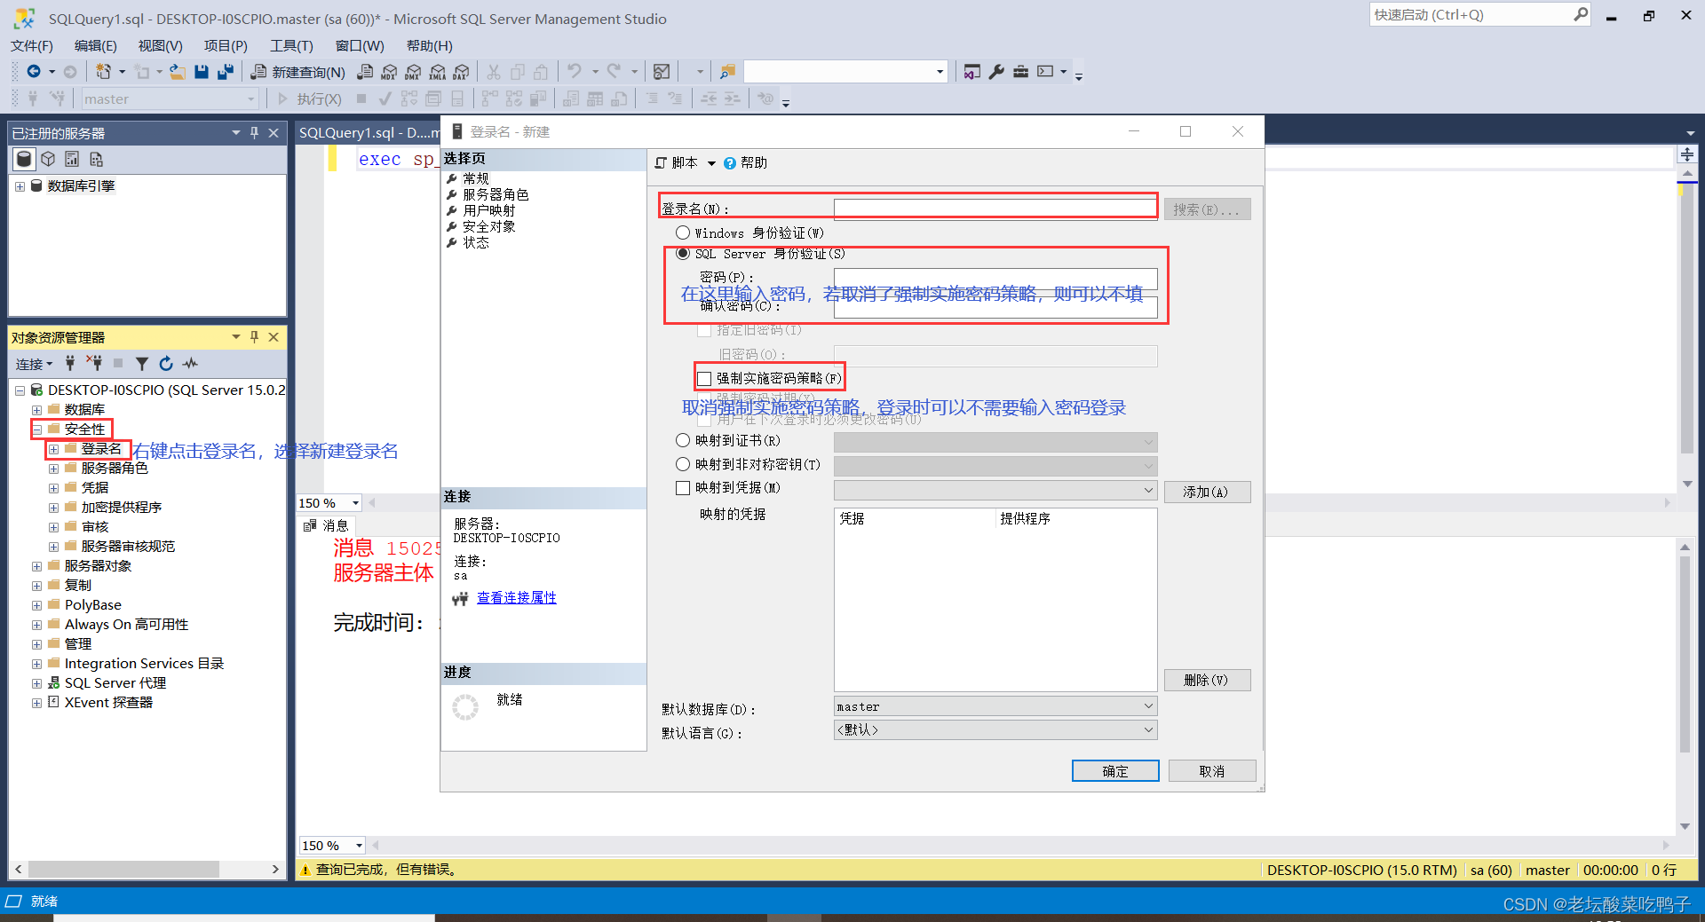This screenshot has height=922, width=1705.
Task: Check the 映射到凭据 checkbox
Action: click(x=683, y=487)
